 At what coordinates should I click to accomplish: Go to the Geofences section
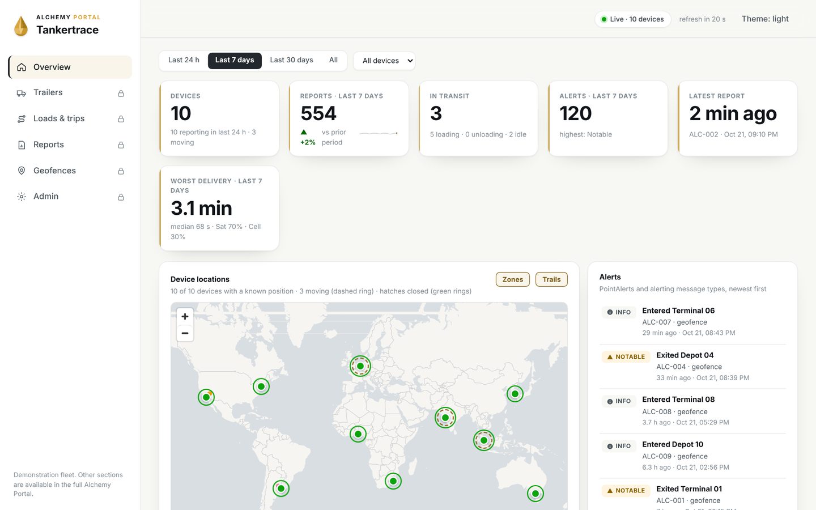pos(70,171)
